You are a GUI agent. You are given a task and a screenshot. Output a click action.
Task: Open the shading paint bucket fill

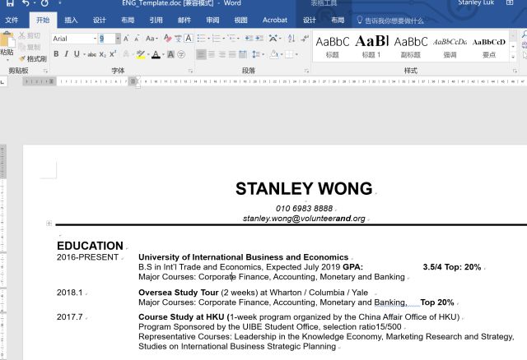click(x=274, y=54)
